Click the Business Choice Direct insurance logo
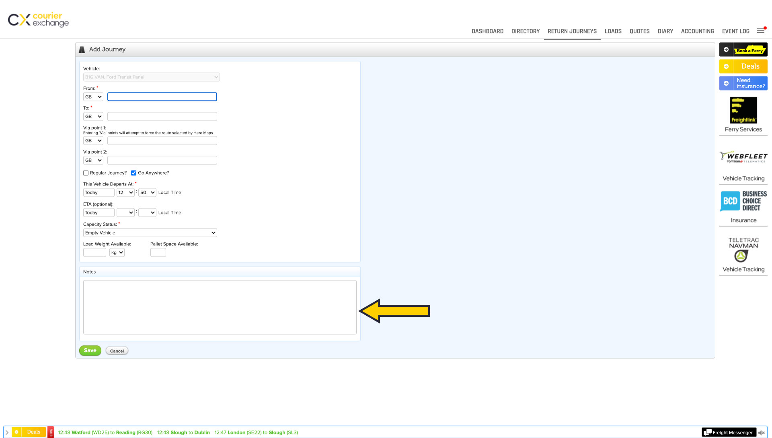This screenshot has width=772, height=438. [x=743, y=201]
